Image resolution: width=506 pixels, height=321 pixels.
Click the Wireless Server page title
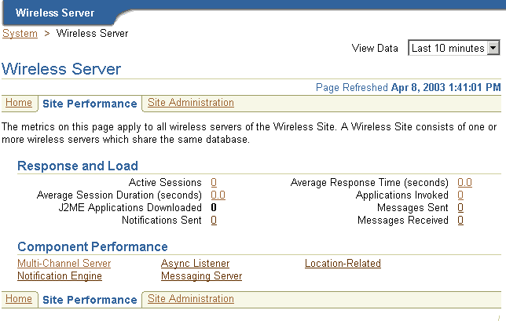[61, 69]
